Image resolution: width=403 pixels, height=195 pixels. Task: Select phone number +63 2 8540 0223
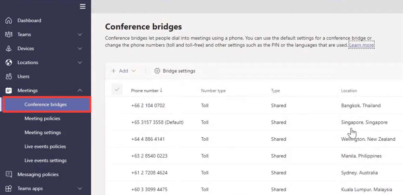pos(149,156)
